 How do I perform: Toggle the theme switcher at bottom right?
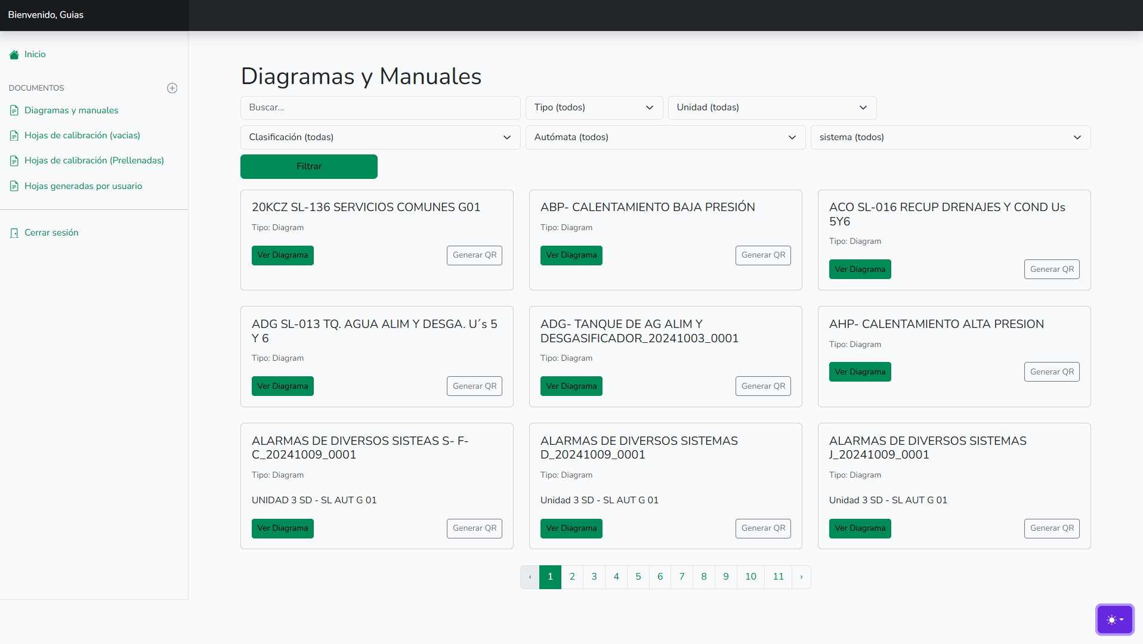click(1114, 619)
